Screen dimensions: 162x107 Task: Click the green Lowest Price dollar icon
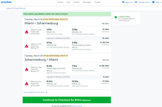tap(116, 17)
